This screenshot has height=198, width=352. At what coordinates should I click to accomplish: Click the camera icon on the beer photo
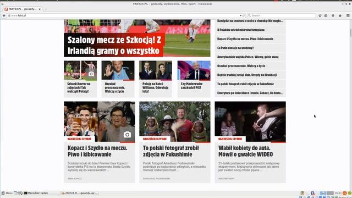pos(127,134)
